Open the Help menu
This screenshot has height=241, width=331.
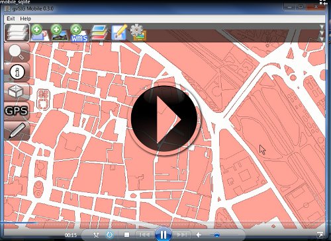pyautogui.click(x=26, y=18)
